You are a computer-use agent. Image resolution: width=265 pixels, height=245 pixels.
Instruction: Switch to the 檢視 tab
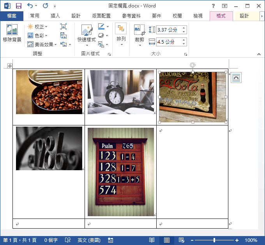(x=198, y=16)
